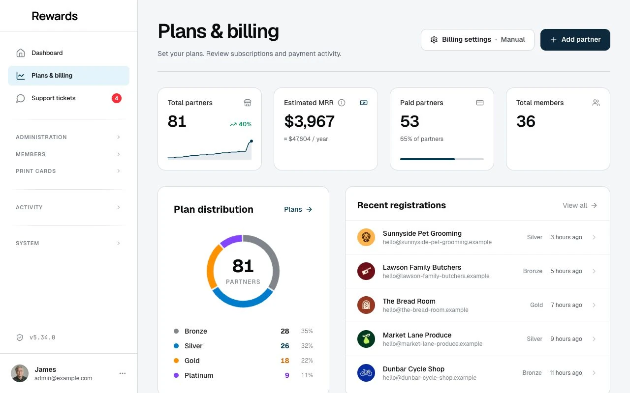Viewport: 630px width, 393px height.
Task: Go to Dashboard in the sidebar
Action: pyautogui.click(x=68, y=53)
